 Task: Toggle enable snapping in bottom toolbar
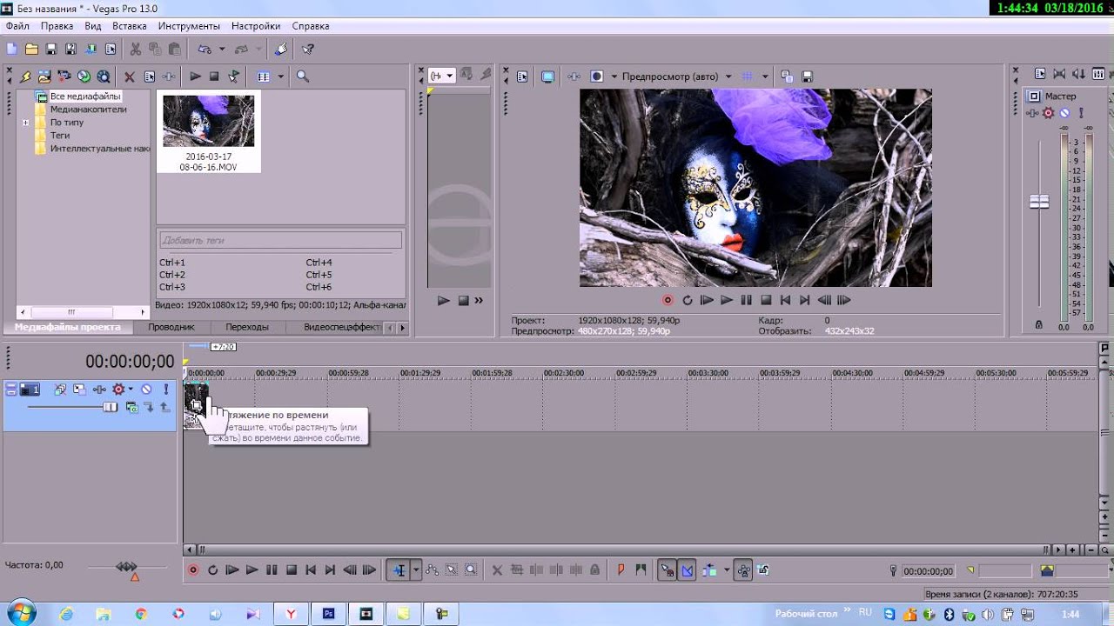pos(667,570)
